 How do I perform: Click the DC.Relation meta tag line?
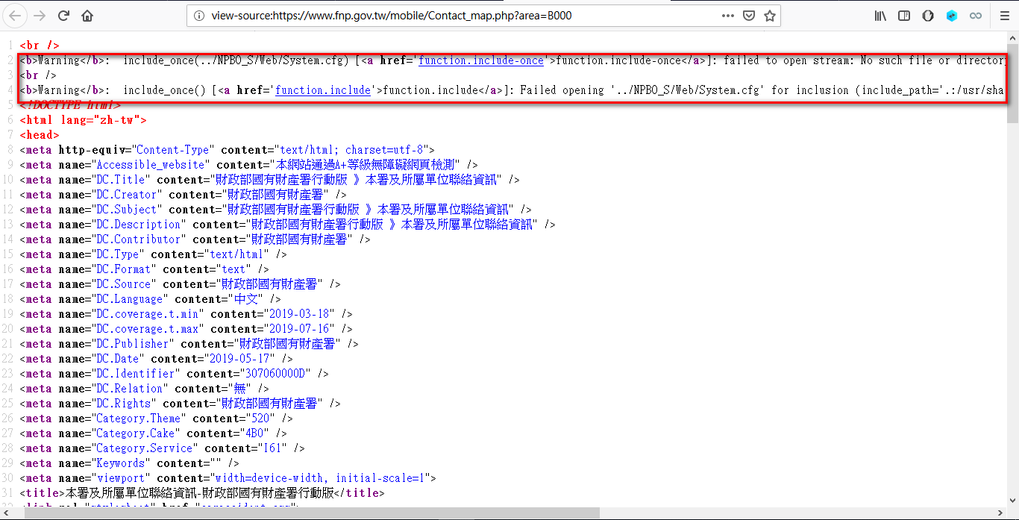coord(145,389)
